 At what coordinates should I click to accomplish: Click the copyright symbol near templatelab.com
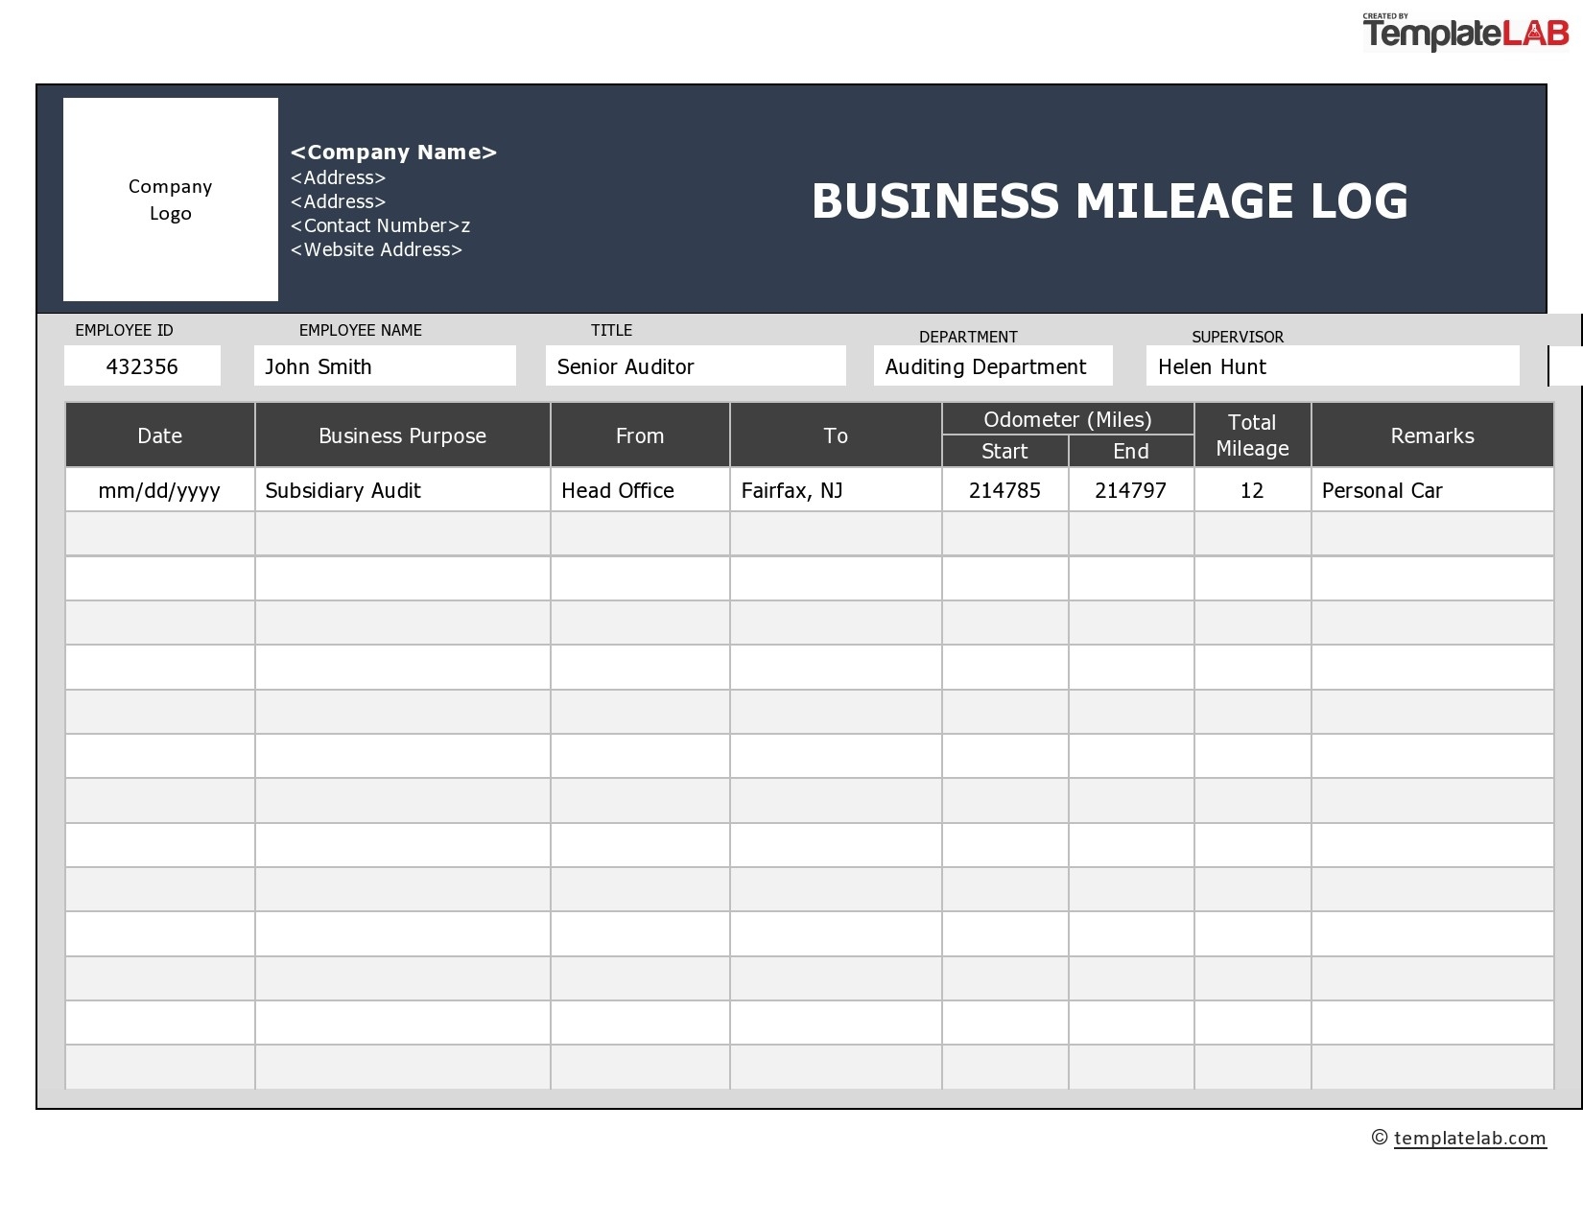click(1380, 1139)
